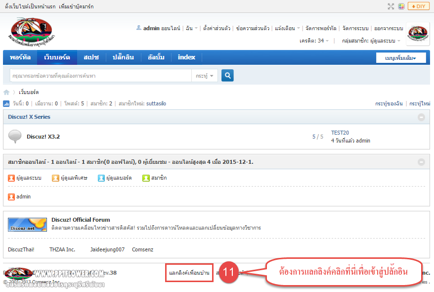Open the Jaideejung007 friend link
The image size is (434, 292).
pos(107,249)
